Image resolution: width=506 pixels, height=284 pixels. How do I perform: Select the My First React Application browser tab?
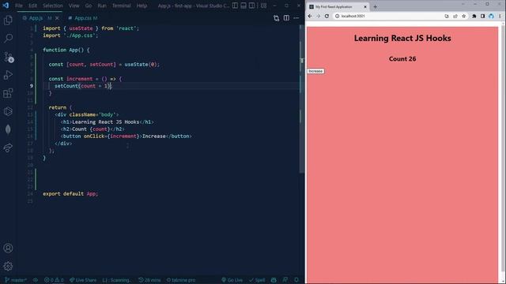point(338,6)
